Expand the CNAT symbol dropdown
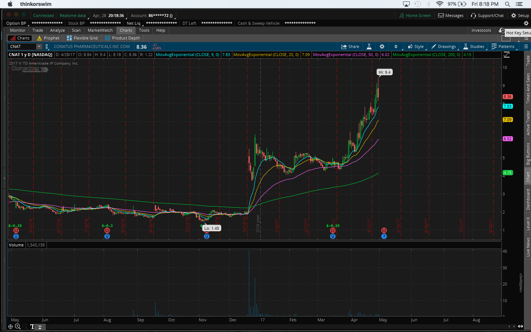 [x=39, y=46]
